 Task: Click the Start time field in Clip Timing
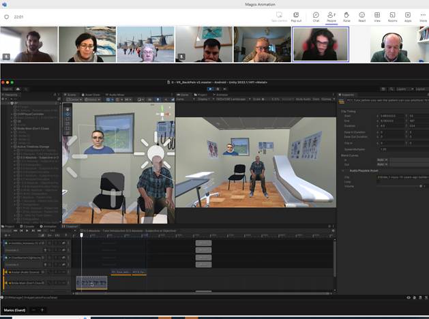tap(391, 116)
